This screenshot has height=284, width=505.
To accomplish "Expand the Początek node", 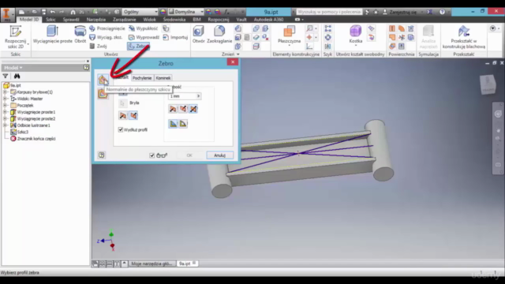I will pos(6,105).
